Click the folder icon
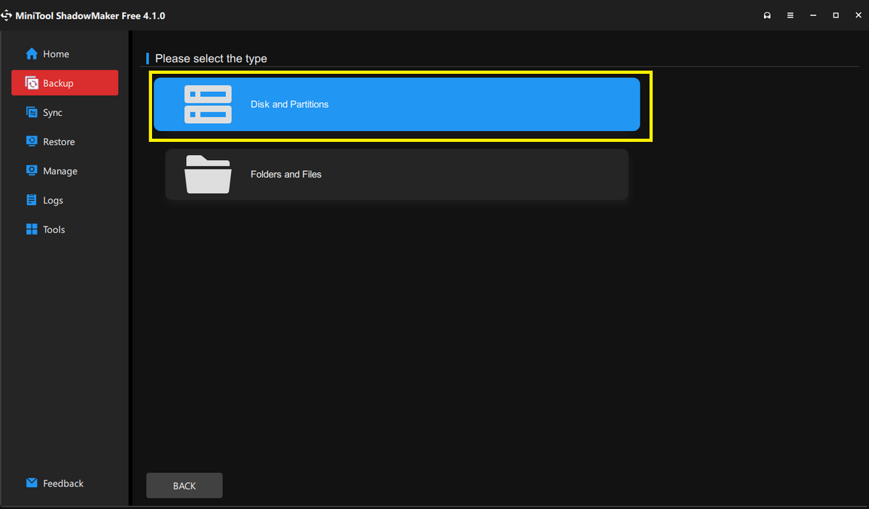 tap(208, 174)
